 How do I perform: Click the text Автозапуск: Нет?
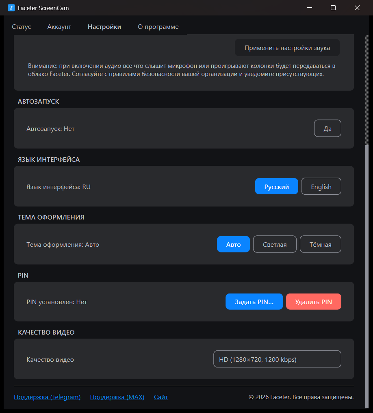point(50,129)
